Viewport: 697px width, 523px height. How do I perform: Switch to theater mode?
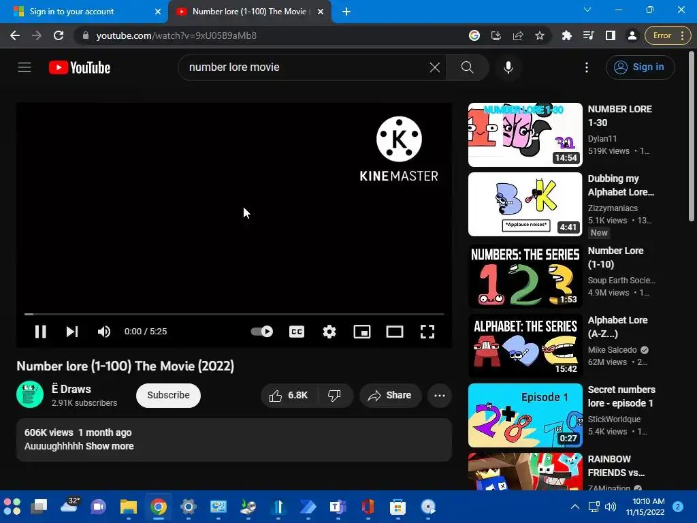[x=395, y=332]
